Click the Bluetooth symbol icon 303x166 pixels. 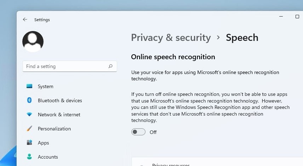[29, 100]
